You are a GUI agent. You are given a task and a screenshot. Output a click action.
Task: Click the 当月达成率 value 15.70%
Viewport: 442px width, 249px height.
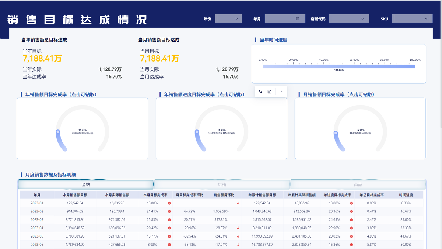coord(231,77)
